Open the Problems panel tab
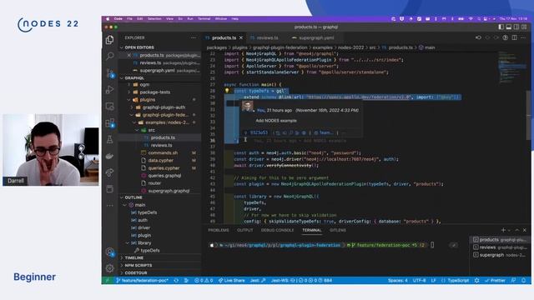 (x=219, y=230)
